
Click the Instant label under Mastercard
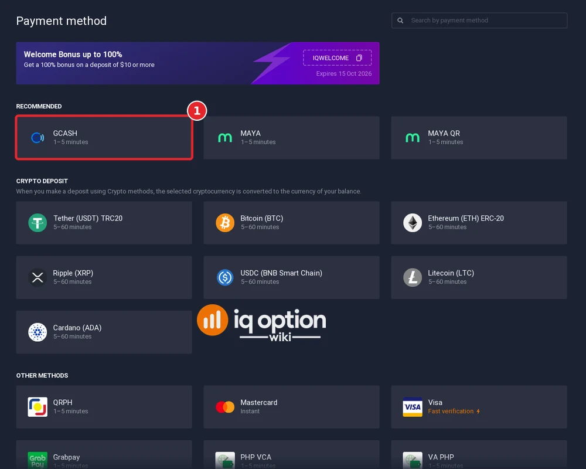coord(250,411)
